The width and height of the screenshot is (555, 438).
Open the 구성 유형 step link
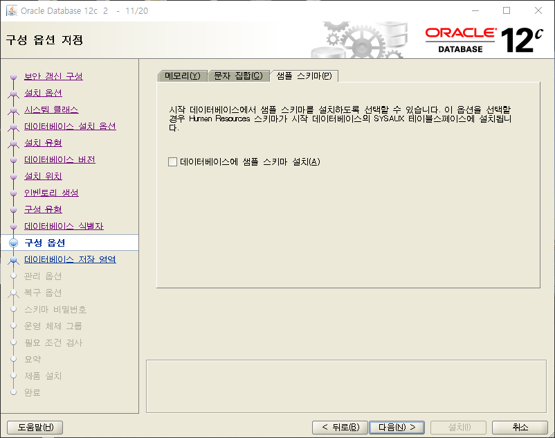point(43,209)
